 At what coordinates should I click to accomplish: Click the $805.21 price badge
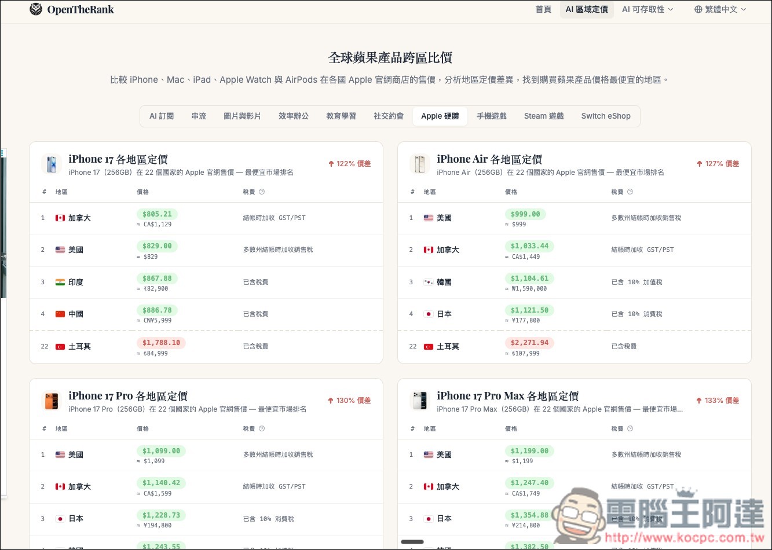[157, 214]
